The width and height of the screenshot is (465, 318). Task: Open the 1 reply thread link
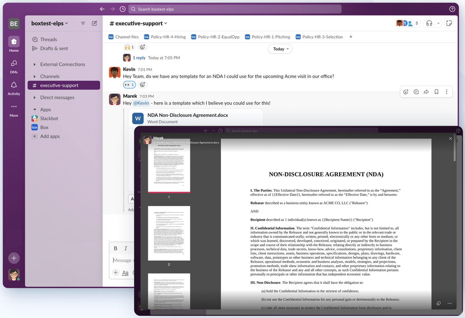(139, 58)
